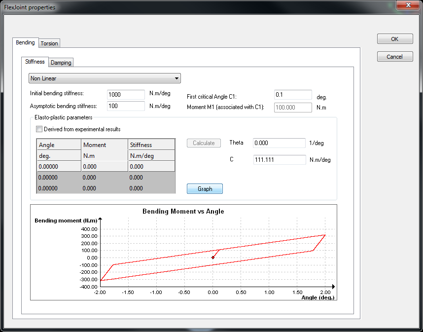The image size is (423, 332).
Task: Click the 'Bending Moment vs Angle' chart title
Action: [183, 211]
